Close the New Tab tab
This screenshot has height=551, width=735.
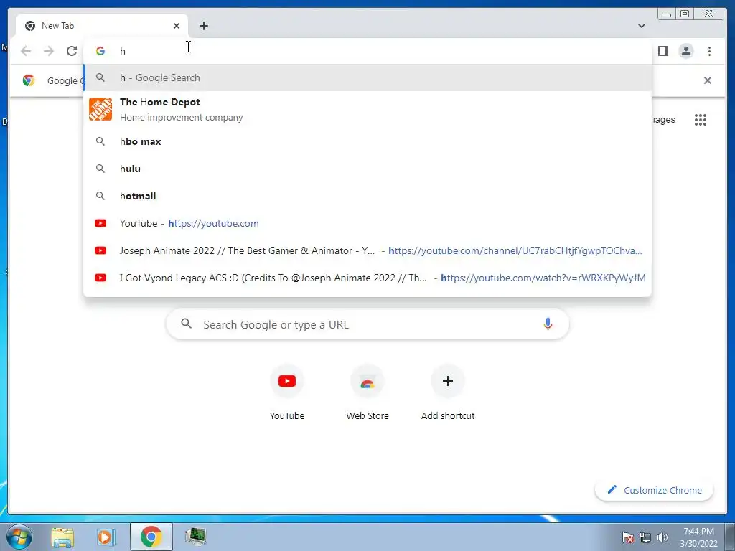pyautogui.click(x=177, y=26)
